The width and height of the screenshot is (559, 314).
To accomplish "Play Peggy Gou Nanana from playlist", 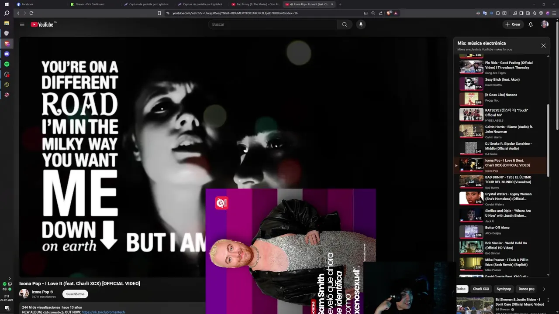I will (502, 99).
